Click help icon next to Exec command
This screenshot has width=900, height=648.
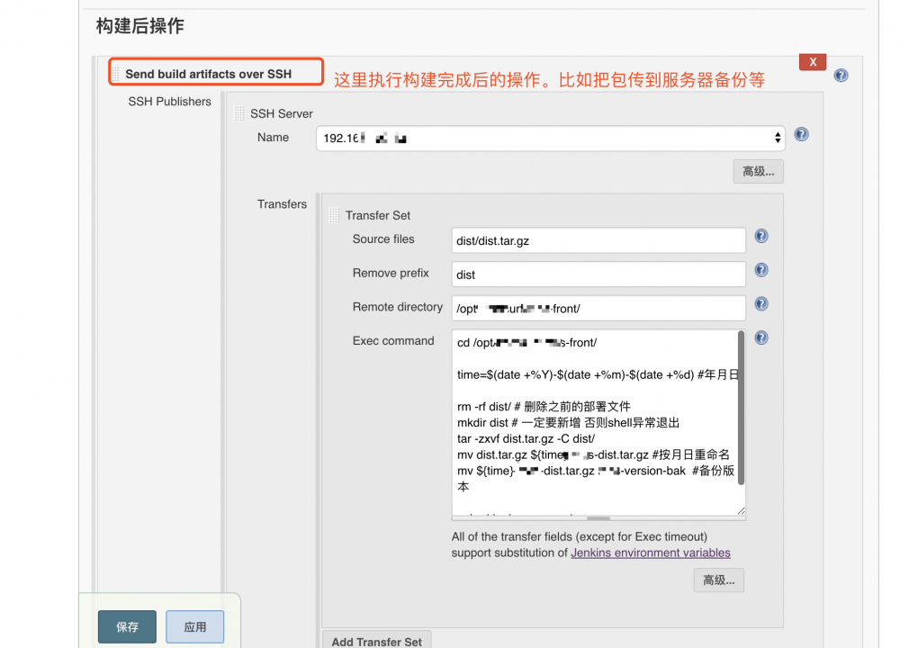pyautogui.click(x=760, y=337)
